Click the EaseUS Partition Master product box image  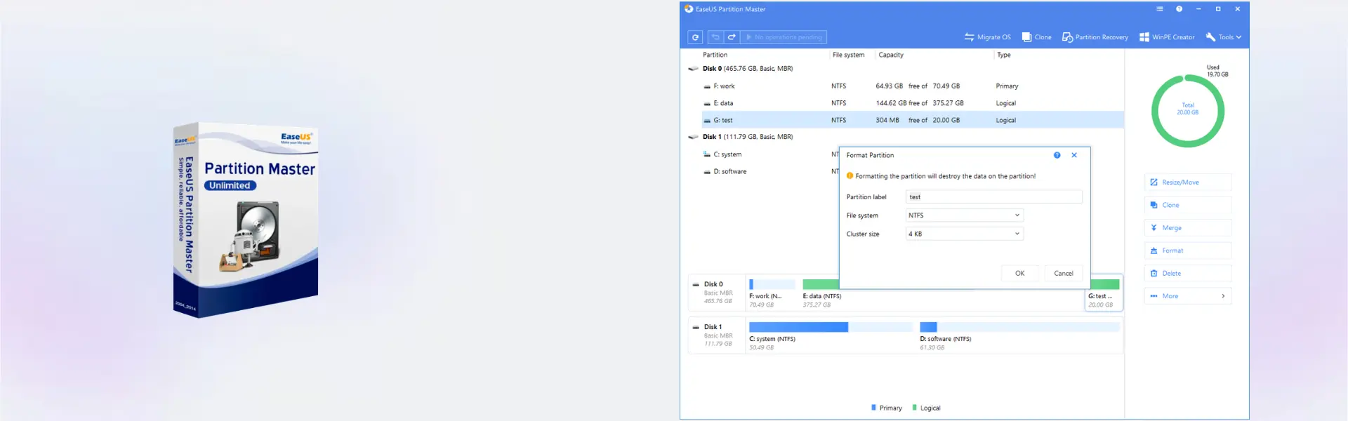pyautogui.click(x=246, y=219)
